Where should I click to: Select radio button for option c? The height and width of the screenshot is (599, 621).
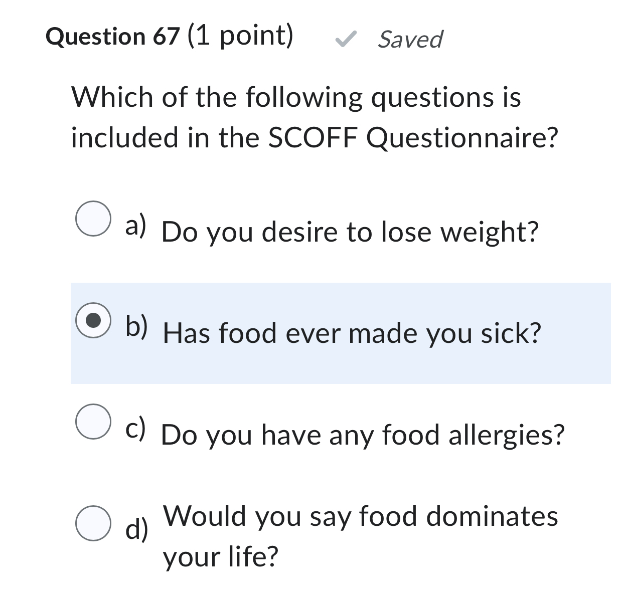[93, 423]
